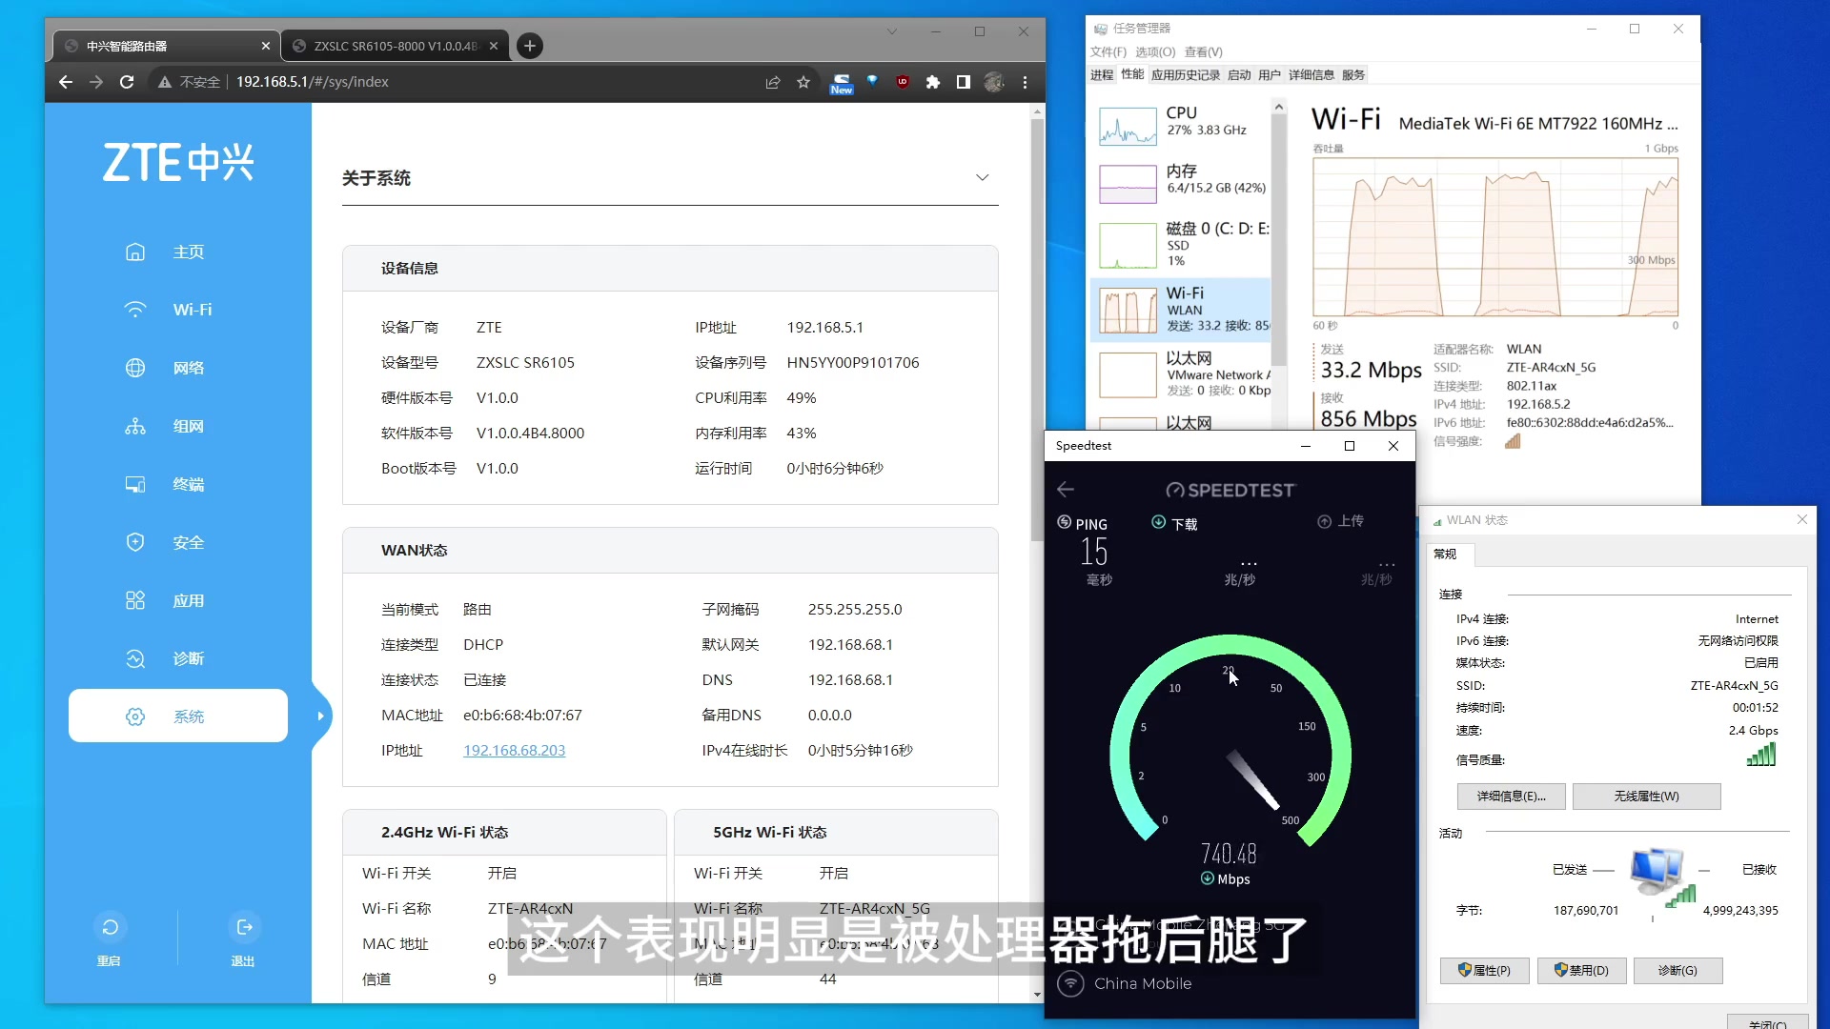The image size is (1830, 1029).
Task: Open 文件(F) menu in Task Manager
Action: (1108, 52)
